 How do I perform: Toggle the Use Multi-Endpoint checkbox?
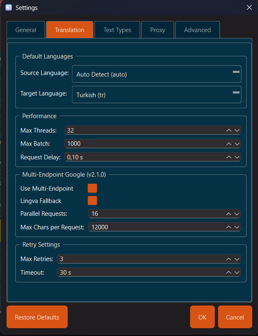pyautogui.click(x=92, y=188)
